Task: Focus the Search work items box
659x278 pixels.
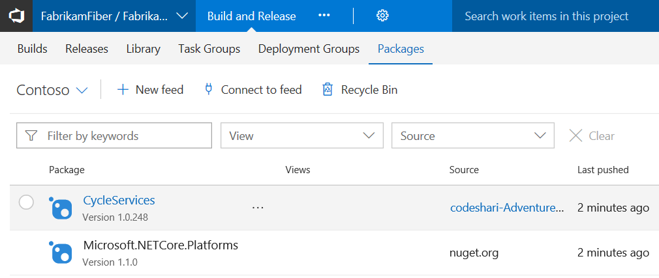Action: tap(555, 16)
